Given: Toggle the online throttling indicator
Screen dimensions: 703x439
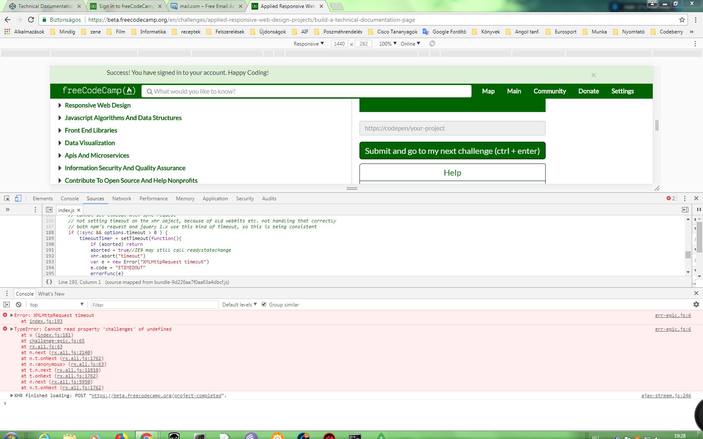Looking at the screenshot, I should tap(409, 43).
